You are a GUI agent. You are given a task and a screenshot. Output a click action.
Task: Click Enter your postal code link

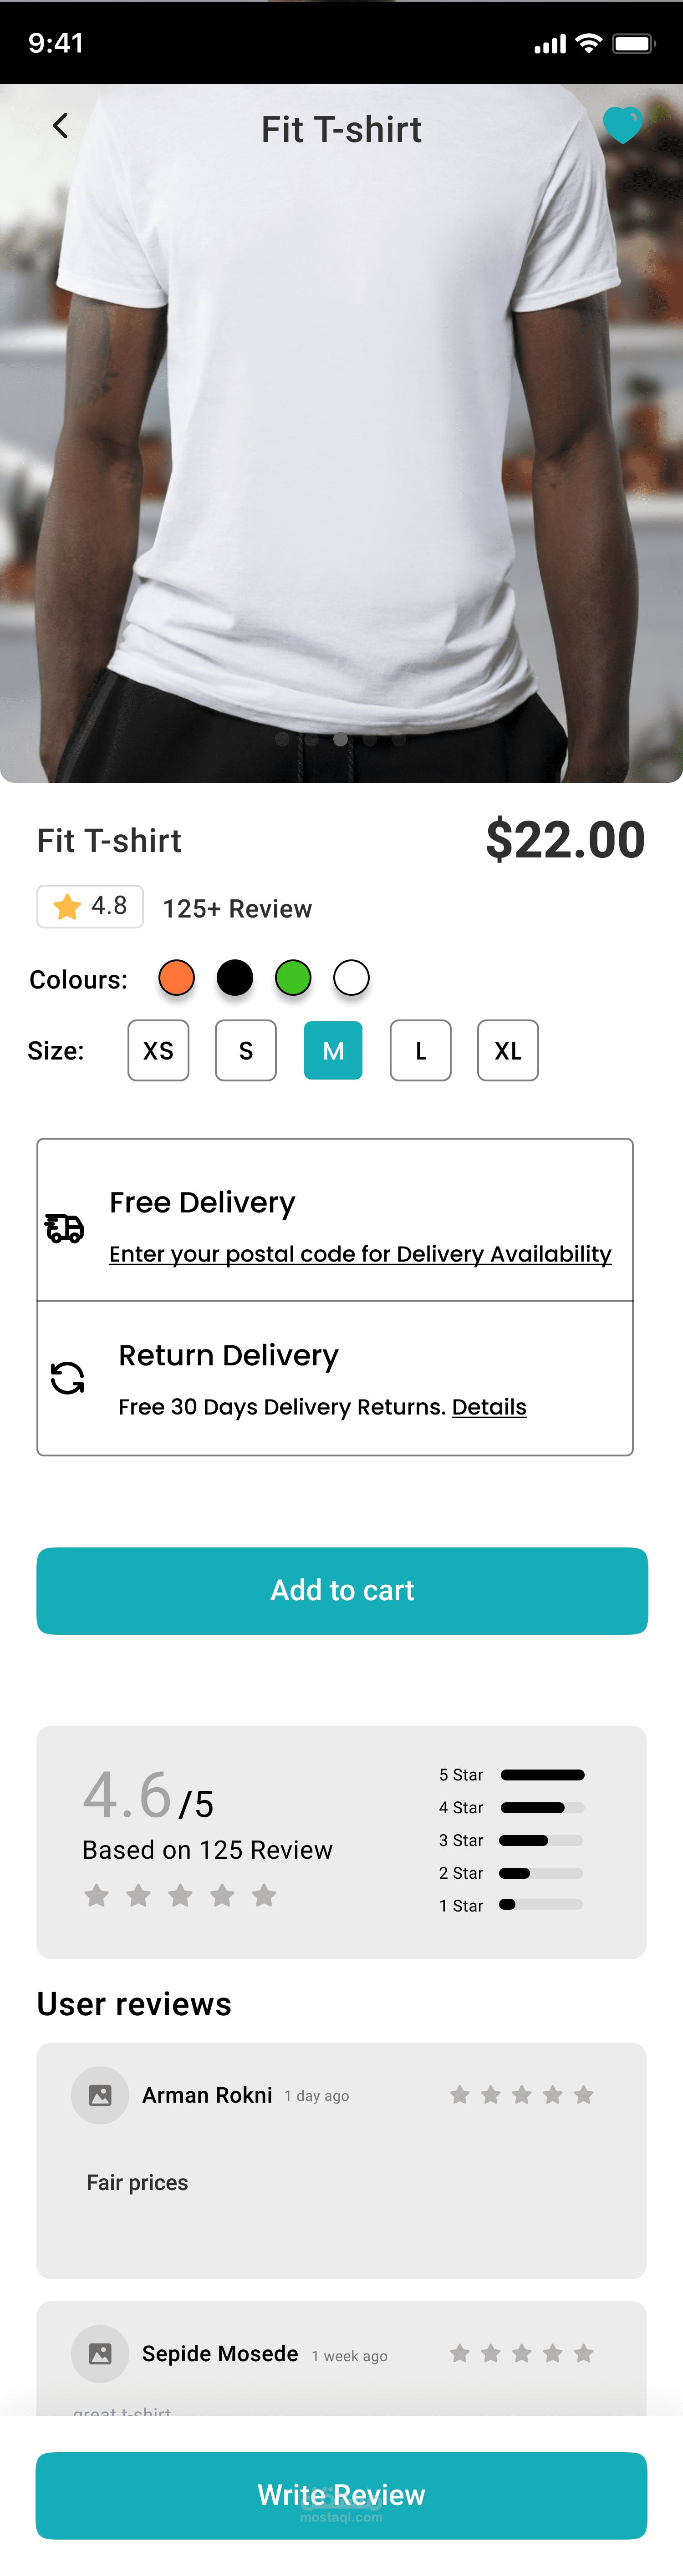[x=360, y=1254]
